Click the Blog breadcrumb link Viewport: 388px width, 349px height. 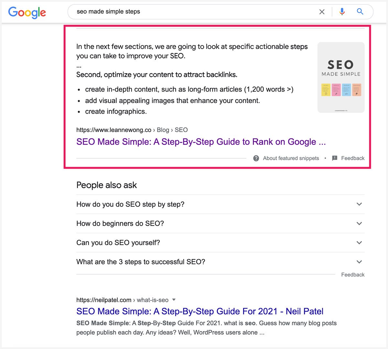[163, 130]
